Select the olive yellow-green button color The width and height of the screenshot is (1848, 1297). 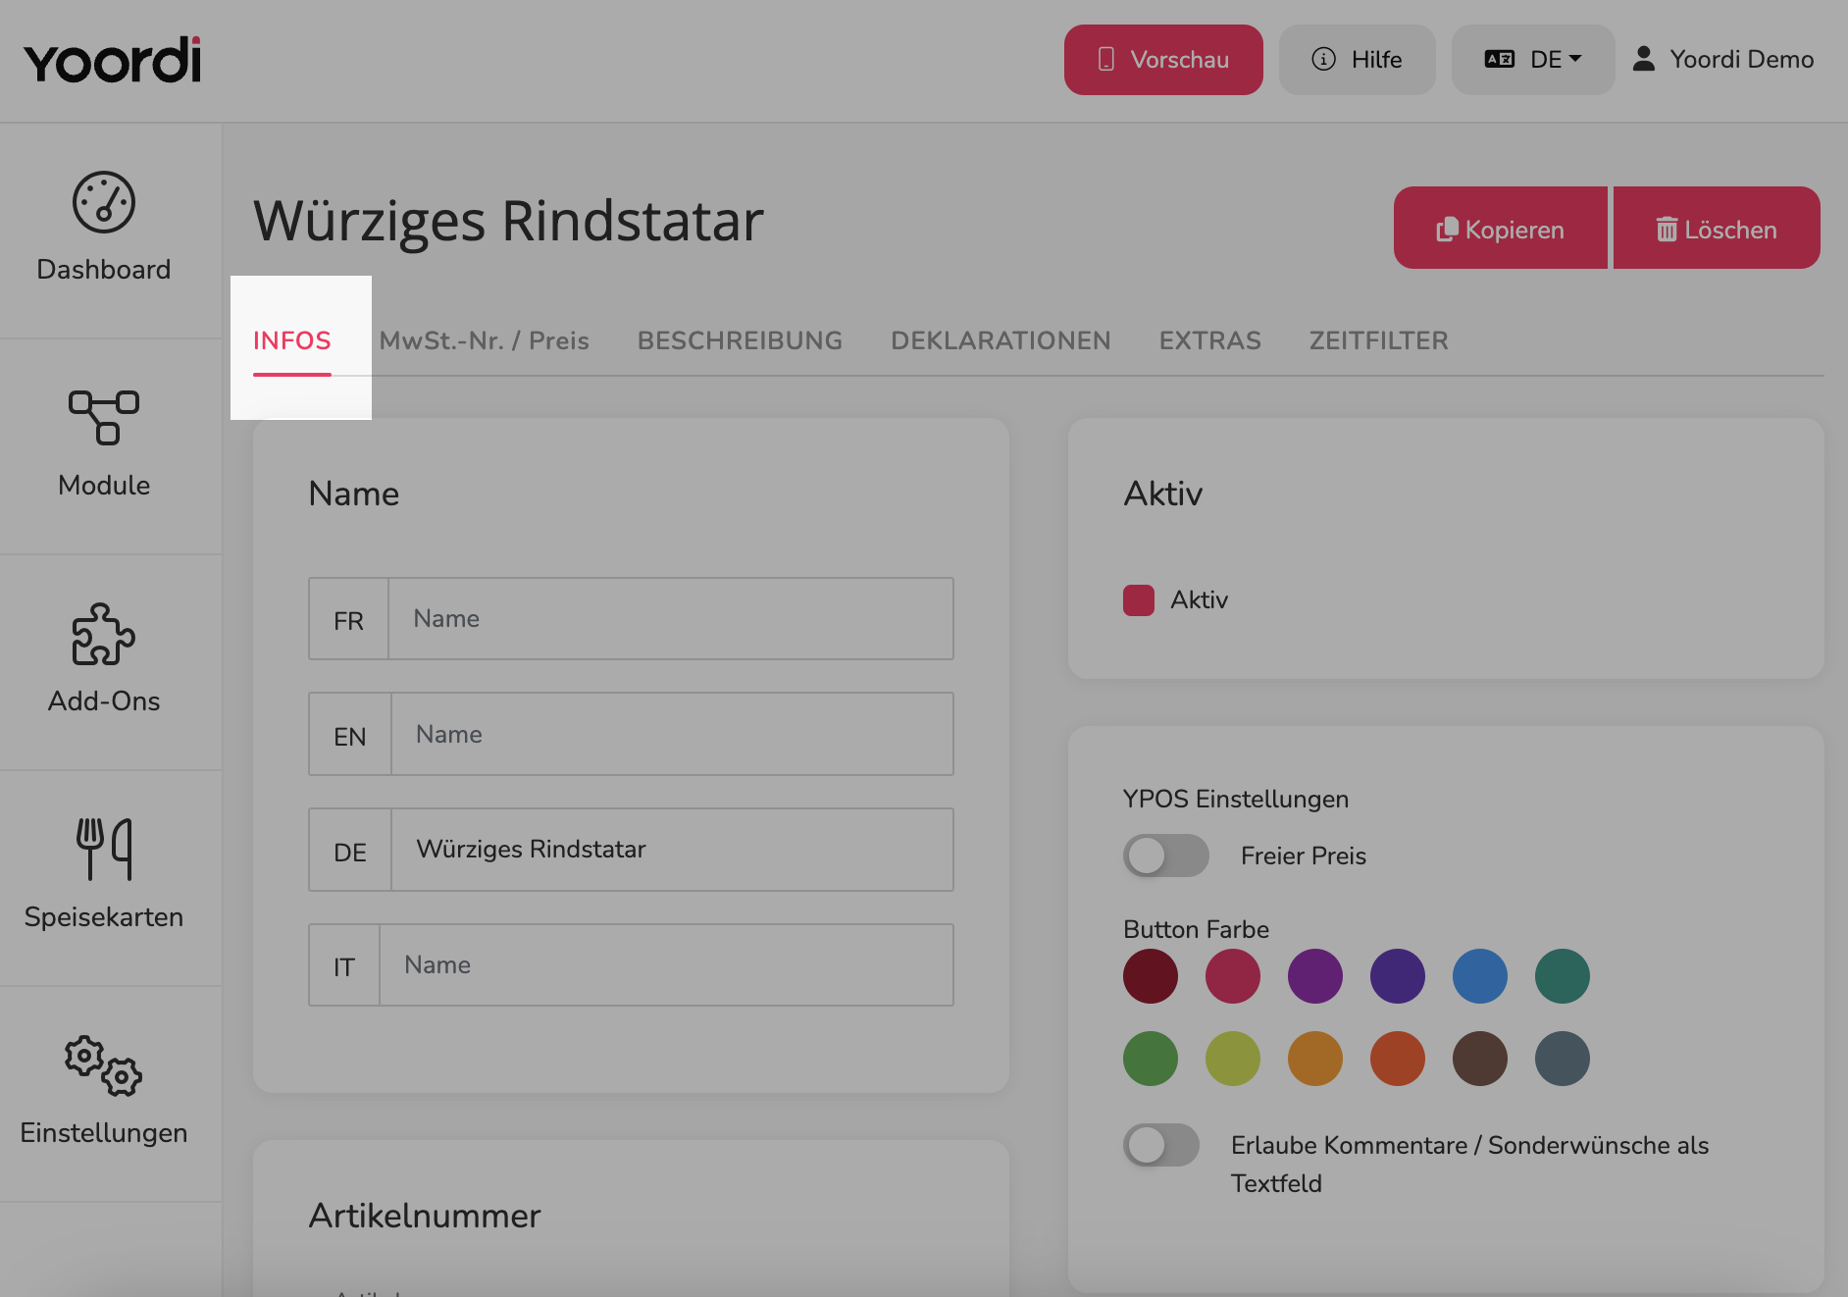[x=1233, y=1059]
